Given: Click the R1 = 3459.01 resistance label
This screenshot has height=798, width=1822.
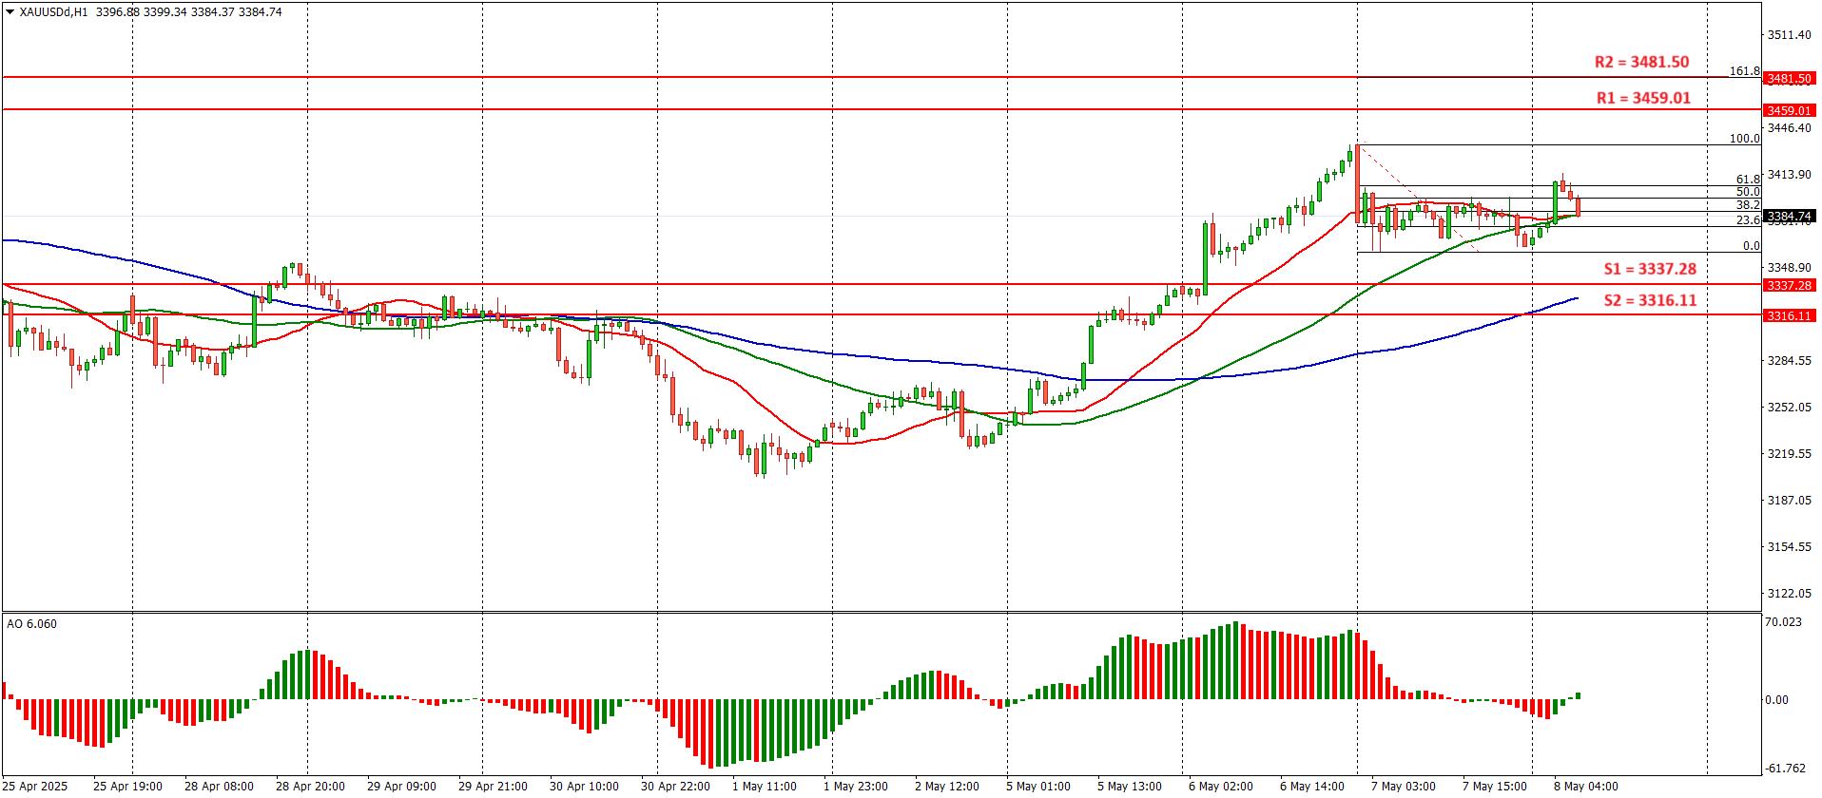Looking at the screenshot, I should (1642, 98).
